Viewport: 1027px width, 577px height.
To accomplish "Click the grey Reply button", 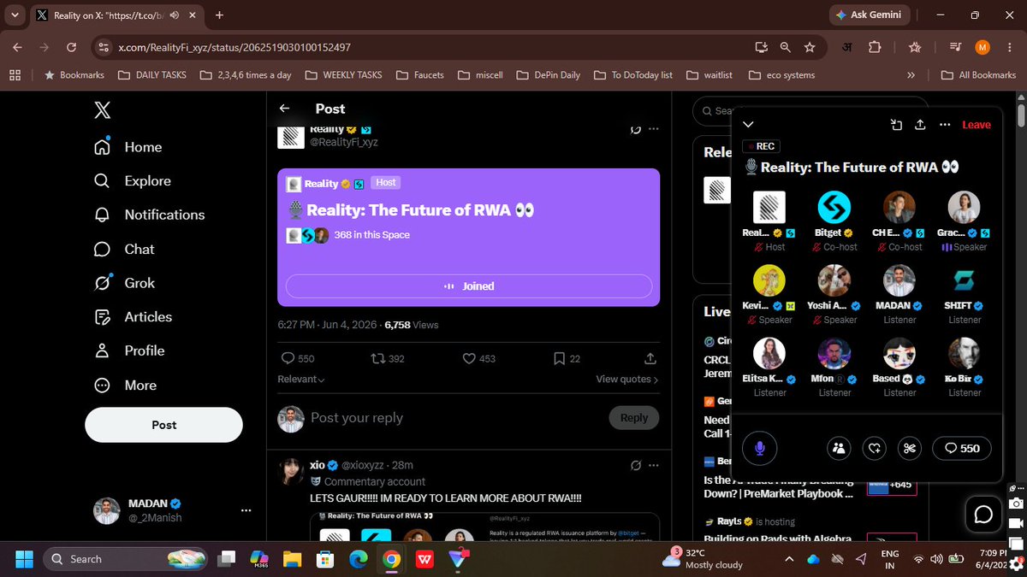I will click(x=634, y=418).
